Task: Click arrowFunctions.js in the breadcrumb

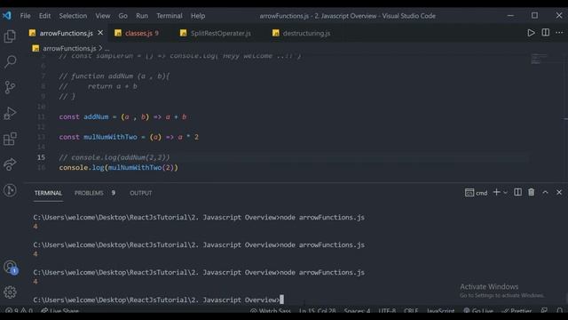Action: tap(69, 48)
